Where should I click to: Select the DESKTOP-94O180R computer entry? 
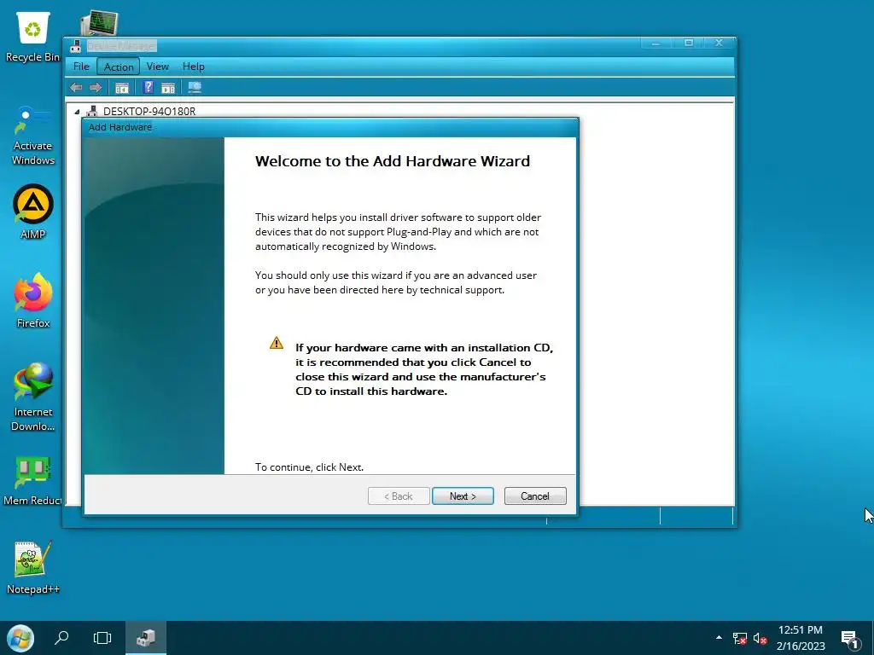(x=149, y=112)
